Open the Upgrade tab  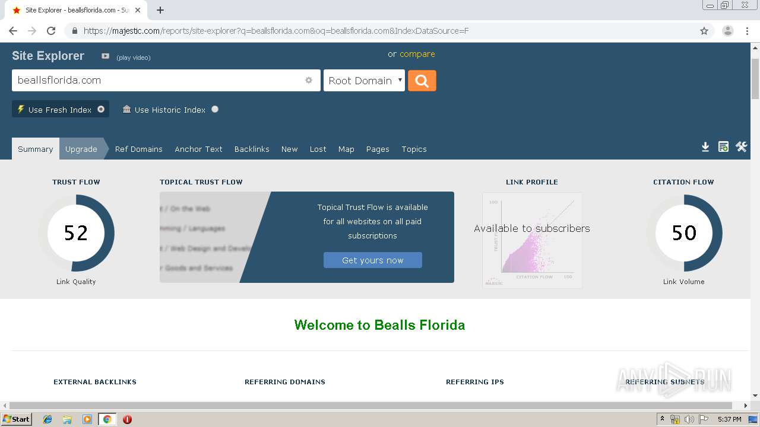(81, 149)
